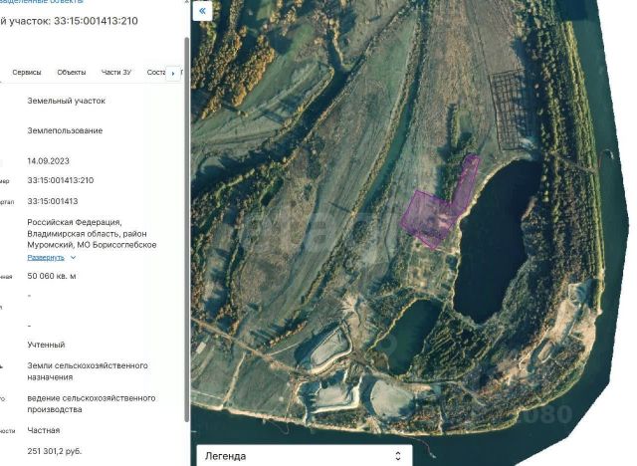637x466 pixels.
Task: Click the address text Владимирская область, район
Action: point(87,234)
